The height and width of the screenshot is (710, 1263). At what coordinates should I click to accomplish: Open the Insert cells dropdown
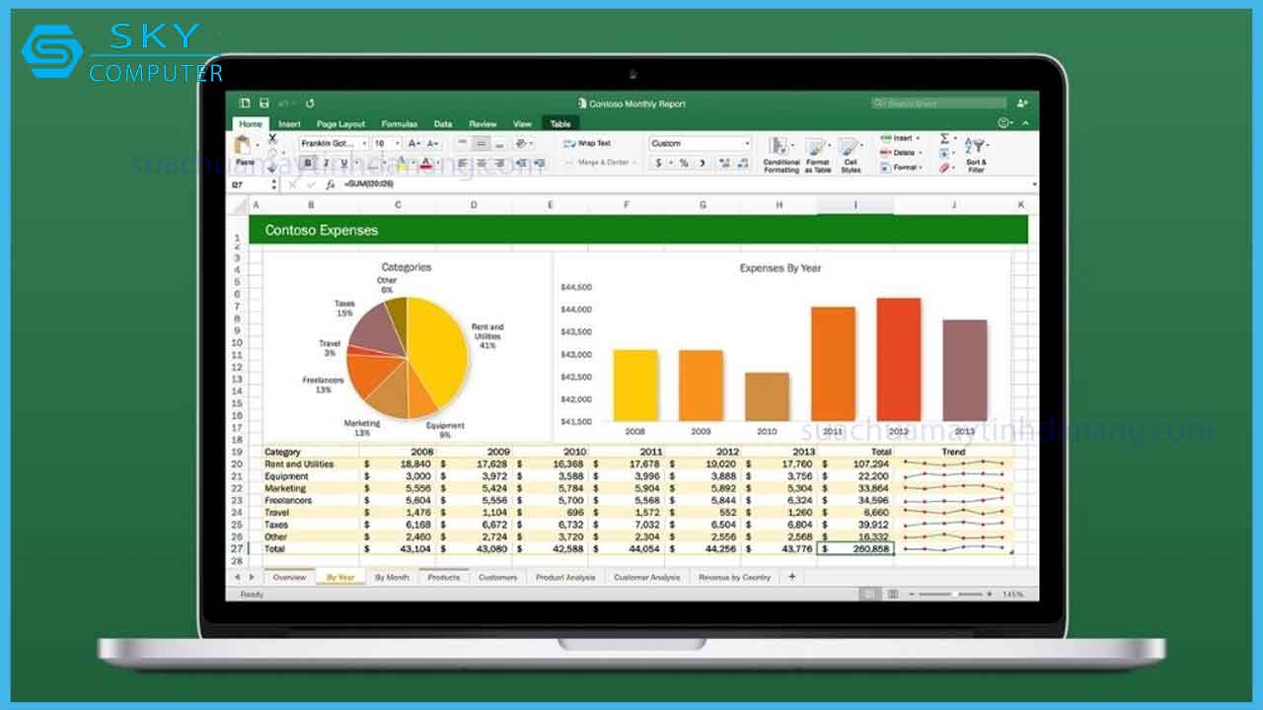[x=900, y=138]
